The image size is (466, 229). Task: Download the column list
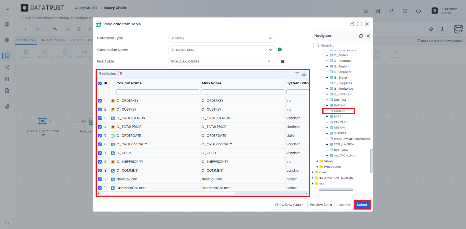coord(304,74)
